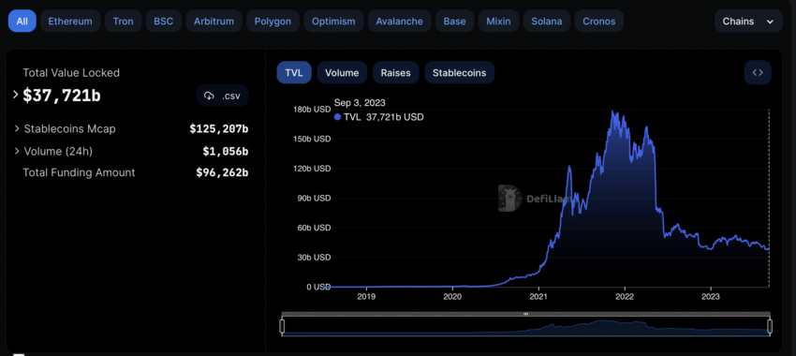Screen dimensions: 796x356
Task: Toggle the TVL chart series
Action: [x=294, y=73]
